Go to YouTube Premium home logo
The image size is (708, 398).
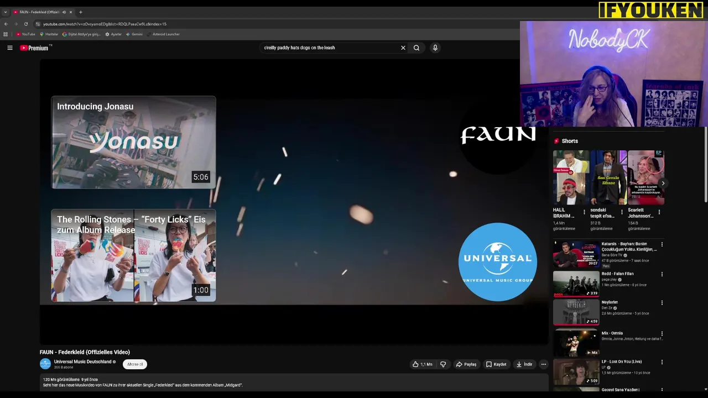34,48
